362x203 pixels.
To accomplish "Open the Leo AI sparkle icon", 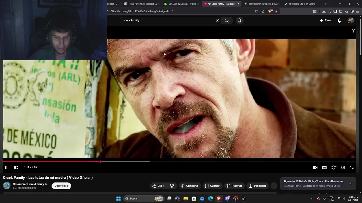I will 346,11.
